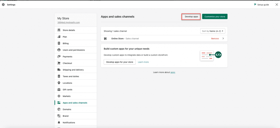Click the Brand icon in the sidebar
The height and width of the screenshot is (128, 280).
point(59,116)
